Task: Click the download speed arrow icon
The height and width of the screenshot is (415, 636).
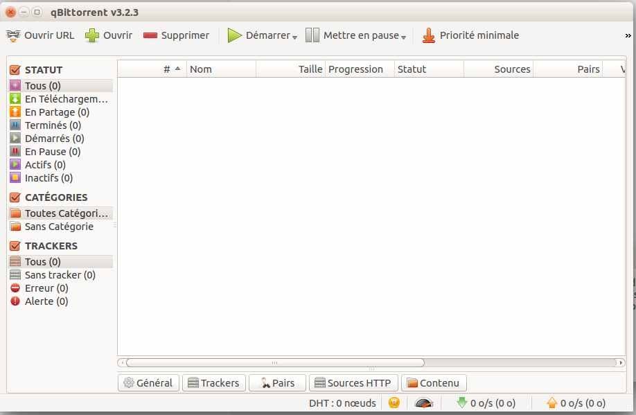Action: point(462,403)
